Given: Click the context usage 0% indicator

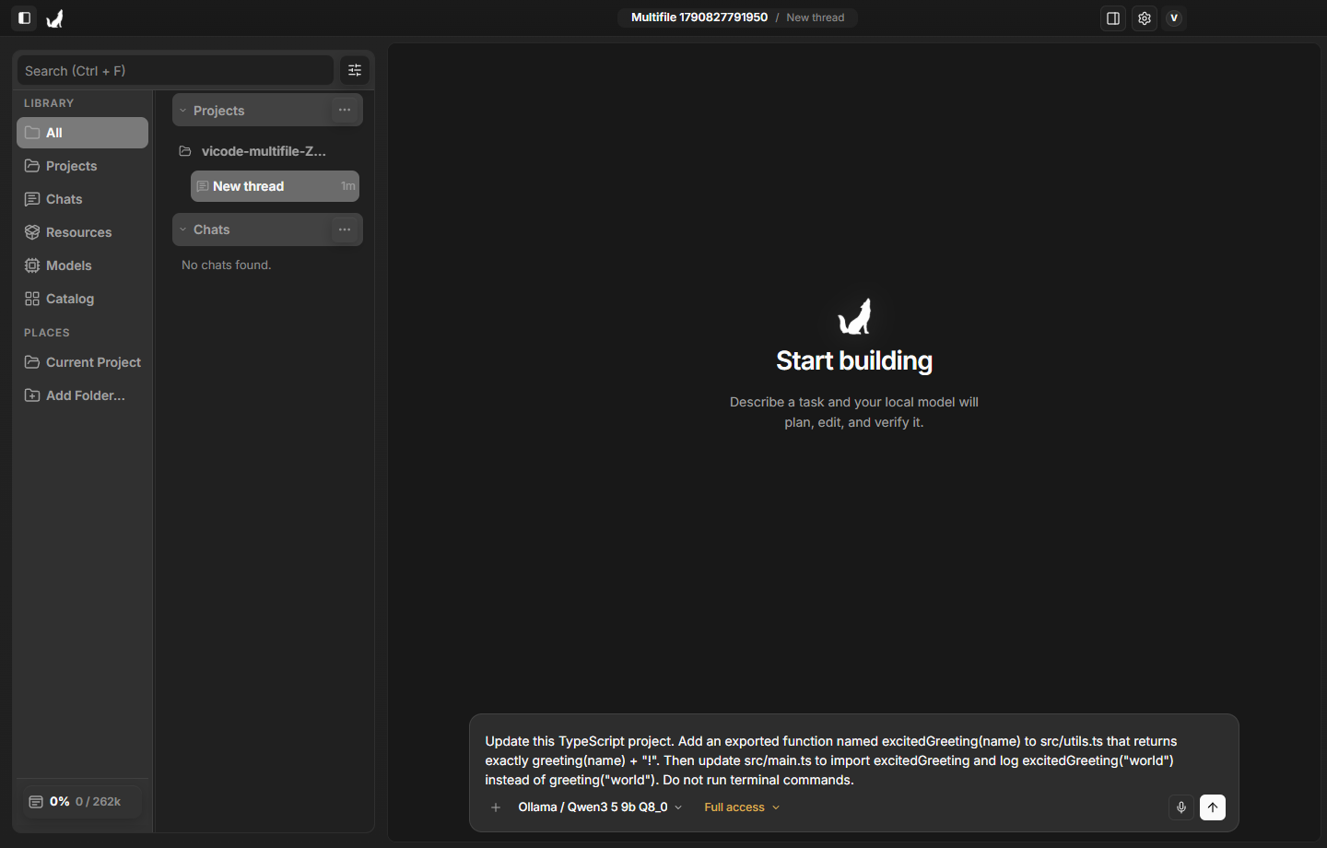Looking at the screenshot, I should tap(81, 802).
